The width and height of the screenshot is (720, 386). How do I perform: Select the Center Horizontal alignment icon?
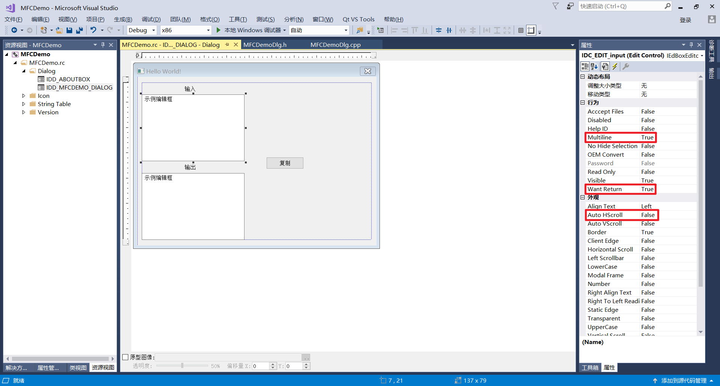point(449,30)
